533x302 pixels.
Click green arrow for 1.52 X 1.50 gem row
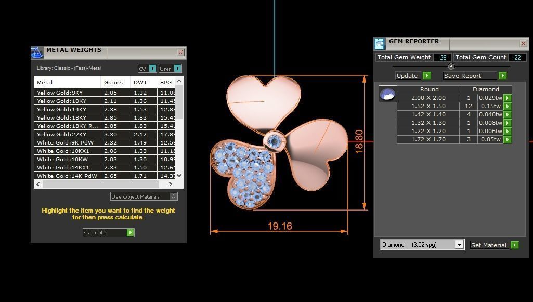coord(507,106)
